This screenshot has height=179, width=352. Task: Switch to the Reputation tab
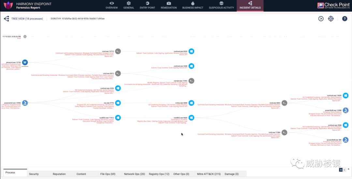63,174
